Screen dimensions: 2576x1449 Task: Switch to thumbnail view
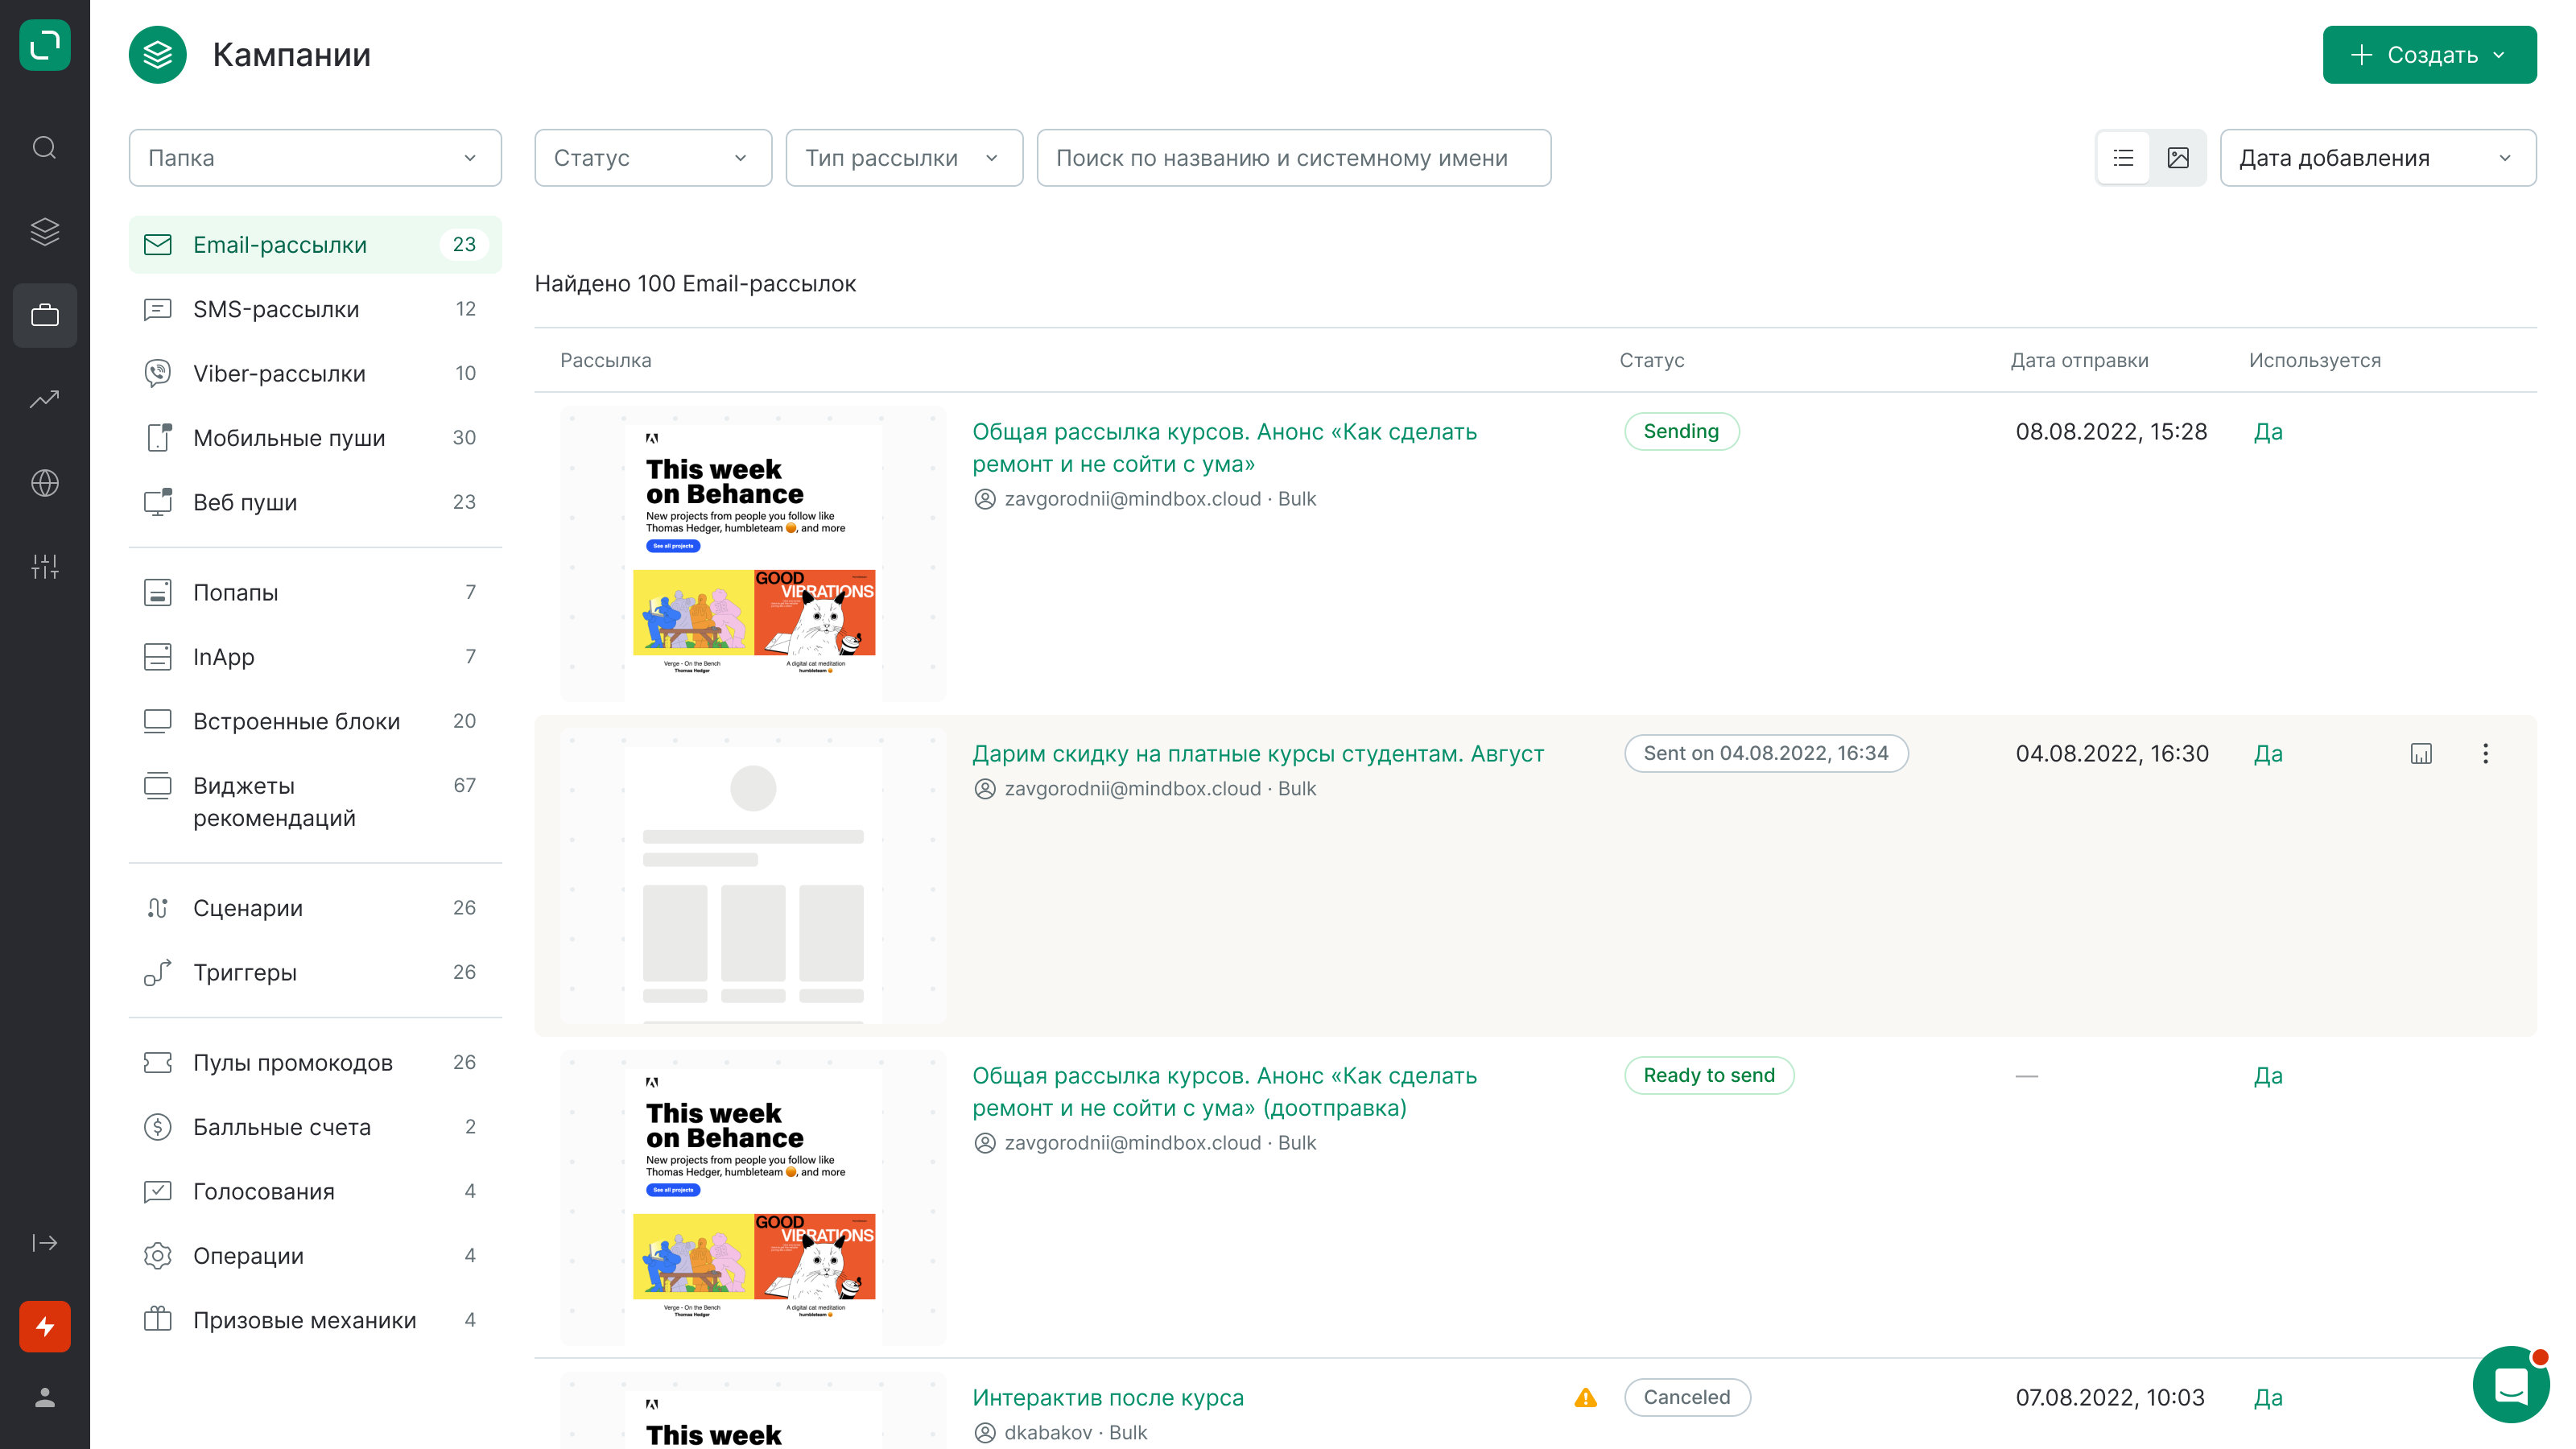tap(2178, 158)
